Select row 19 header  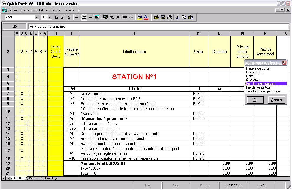click(8, 163)
